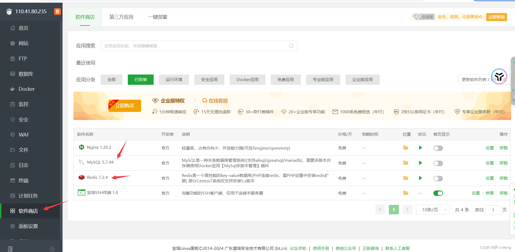Click 卸载 for MySQL
Viewport: 515px width, 252px height.
pyautogui.click(x=504, y=163)
